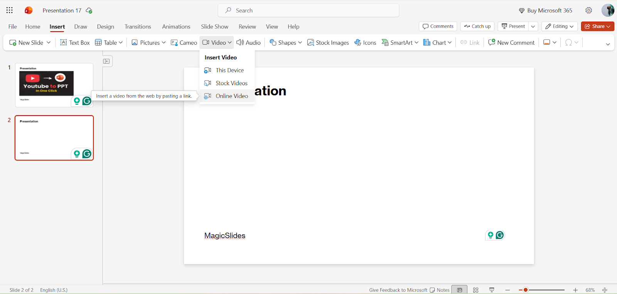Open Stock Images library
617x294 pixels.
(x=328, y=42)
